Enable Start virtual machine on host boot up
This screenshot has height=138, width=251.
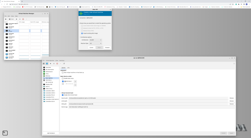click(62, 73)
